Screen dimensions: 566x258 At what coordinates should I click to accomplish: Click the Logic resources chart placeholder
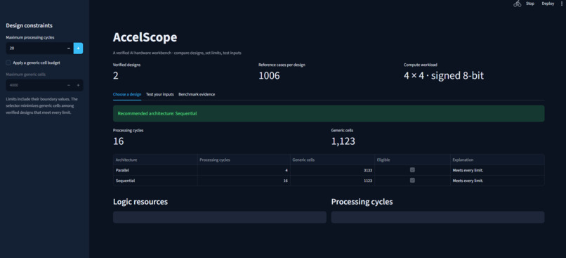click(220, 217)
